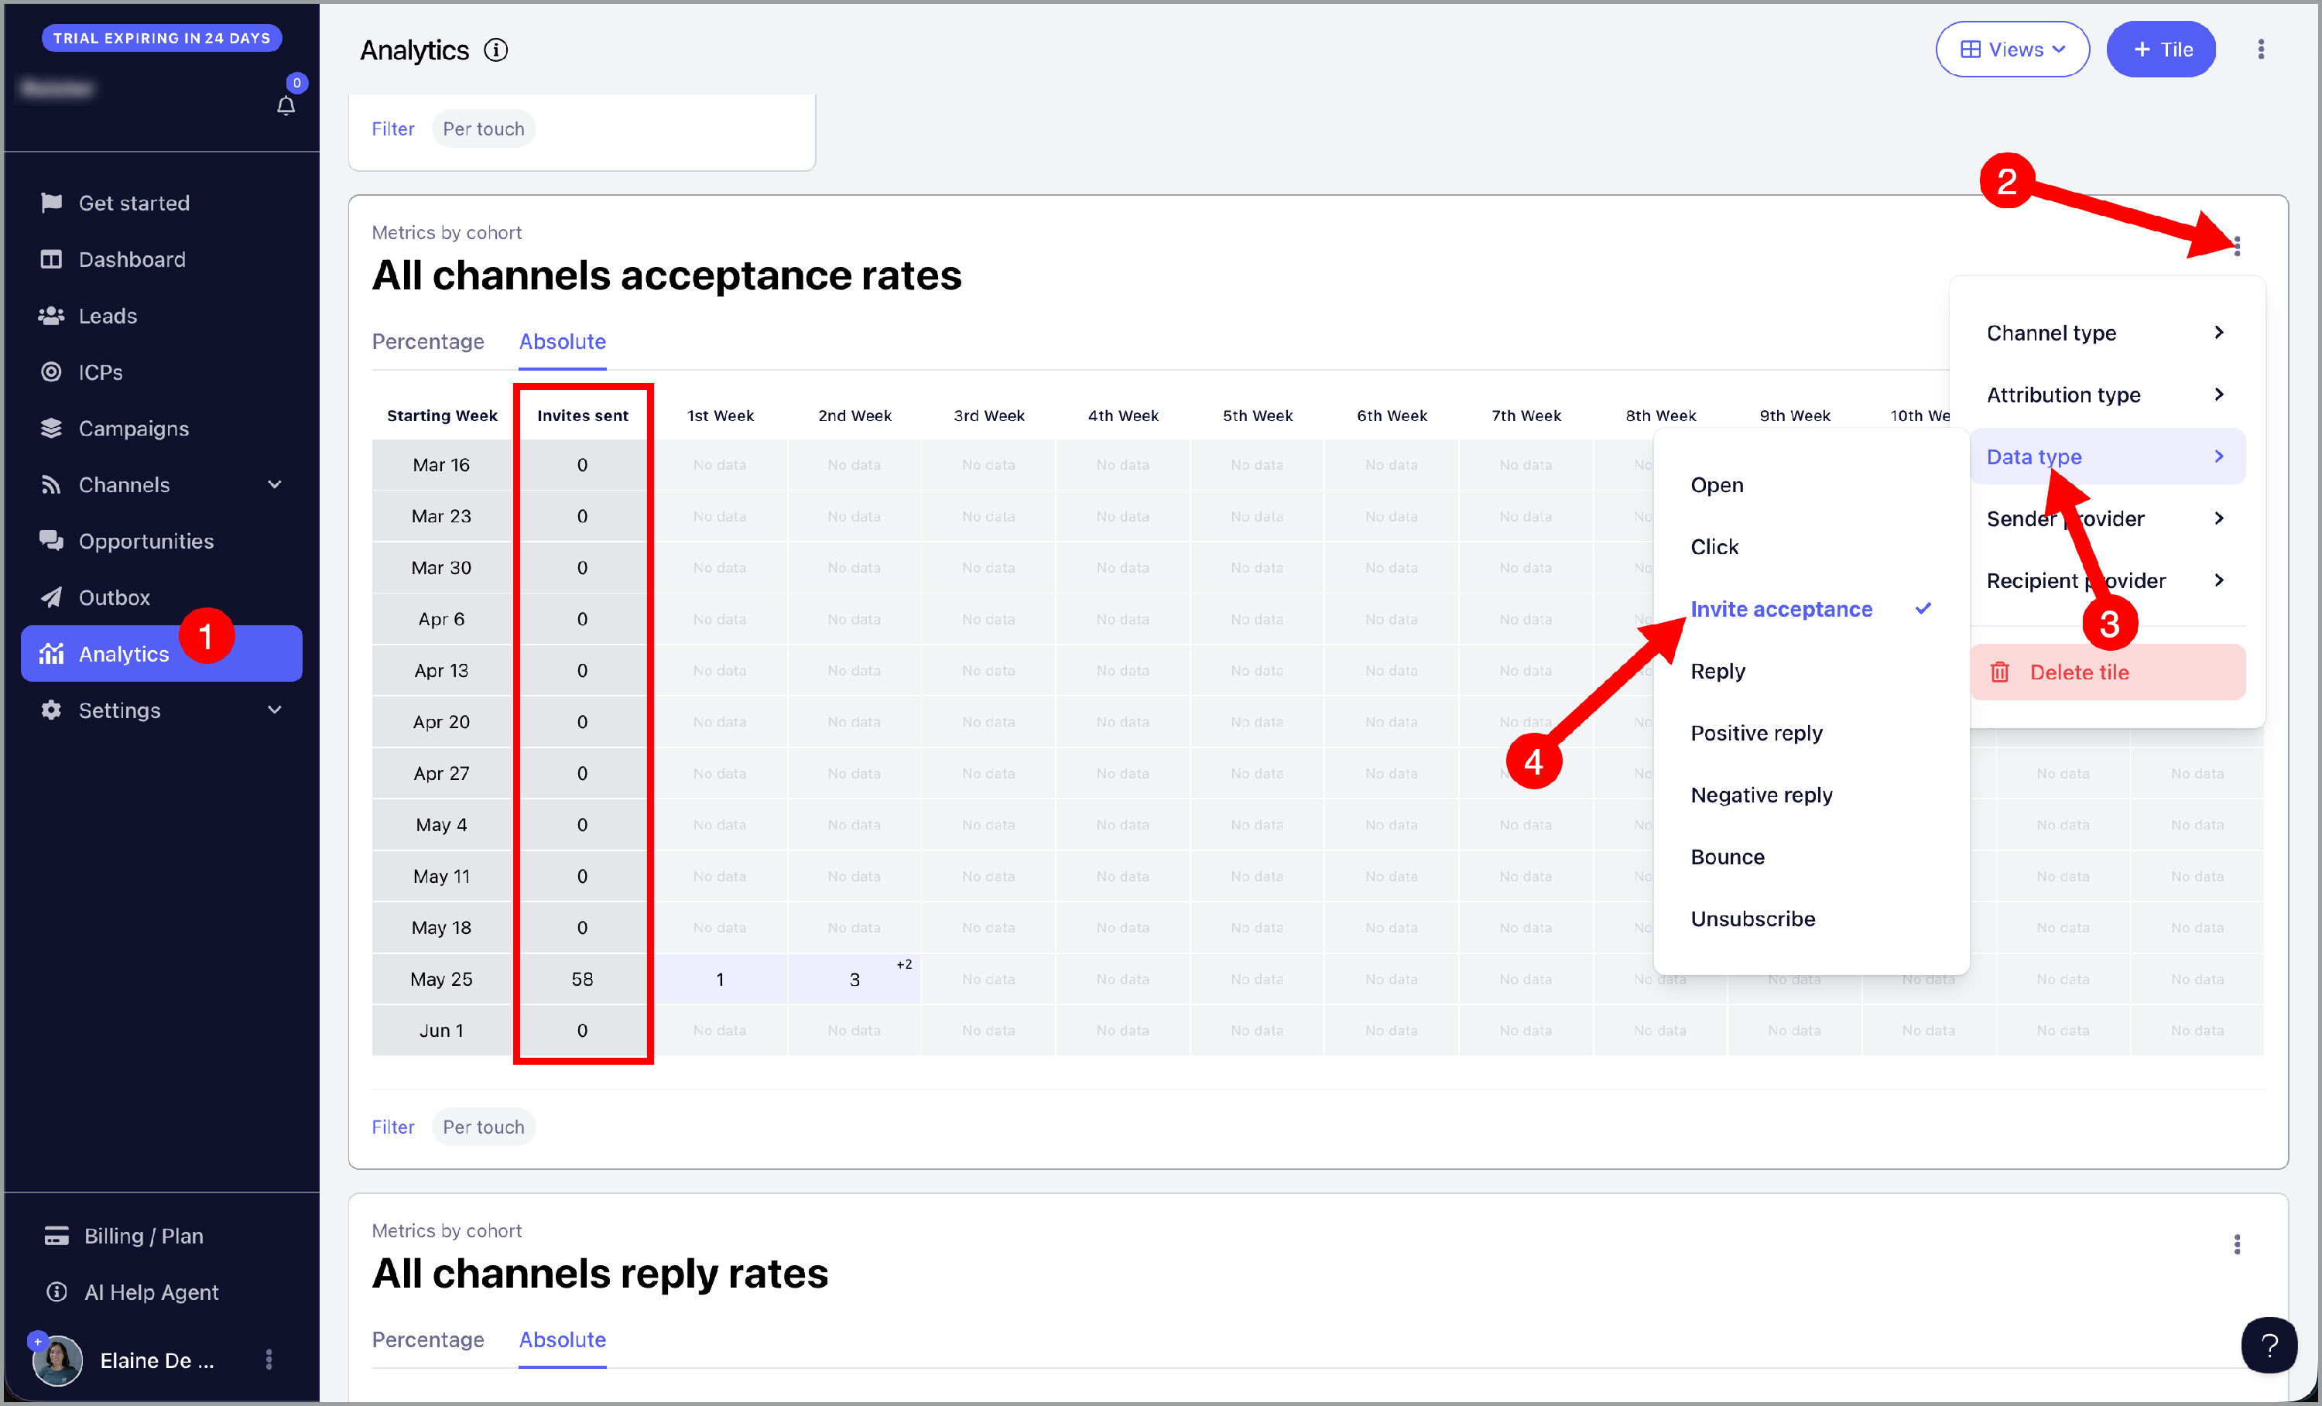This screenshot has height=1406, width=2322.
Task: Click Filter link in the top tile
Action: (393, 128)
